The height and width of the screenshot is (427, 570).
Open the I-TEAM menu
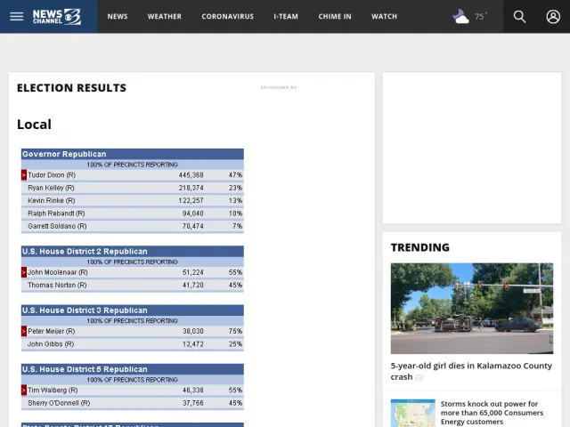tap(286, 16)
